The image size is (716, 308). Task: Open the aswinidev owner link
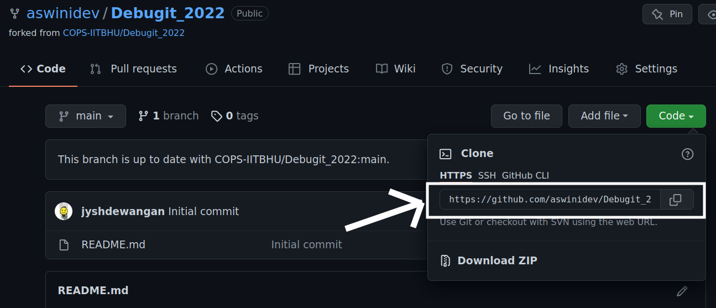click(62, 13)
